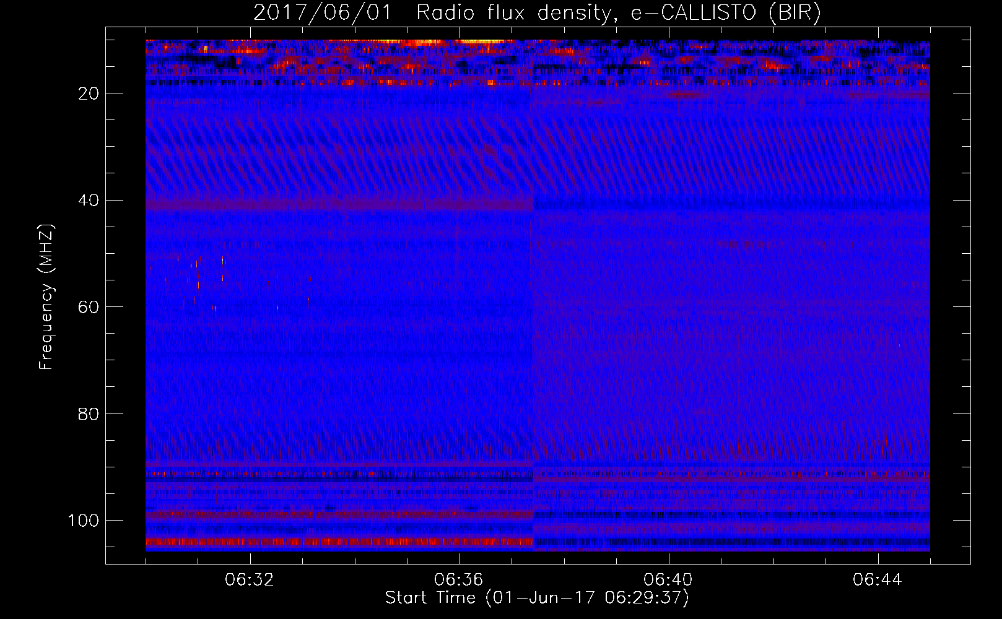Select the 06:36 time tick label
This screenshot has width=1002, height=619.
coord(459,580)
